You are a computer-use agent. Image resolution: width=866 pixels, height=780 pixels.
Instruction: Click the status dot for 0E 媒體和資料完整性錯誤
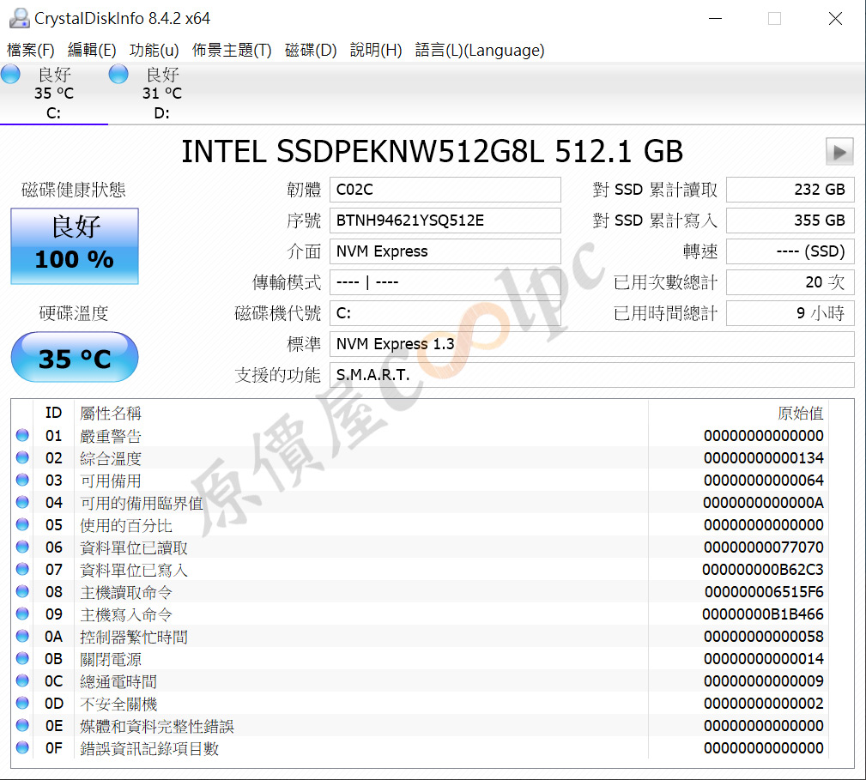(x=22, y=725)
